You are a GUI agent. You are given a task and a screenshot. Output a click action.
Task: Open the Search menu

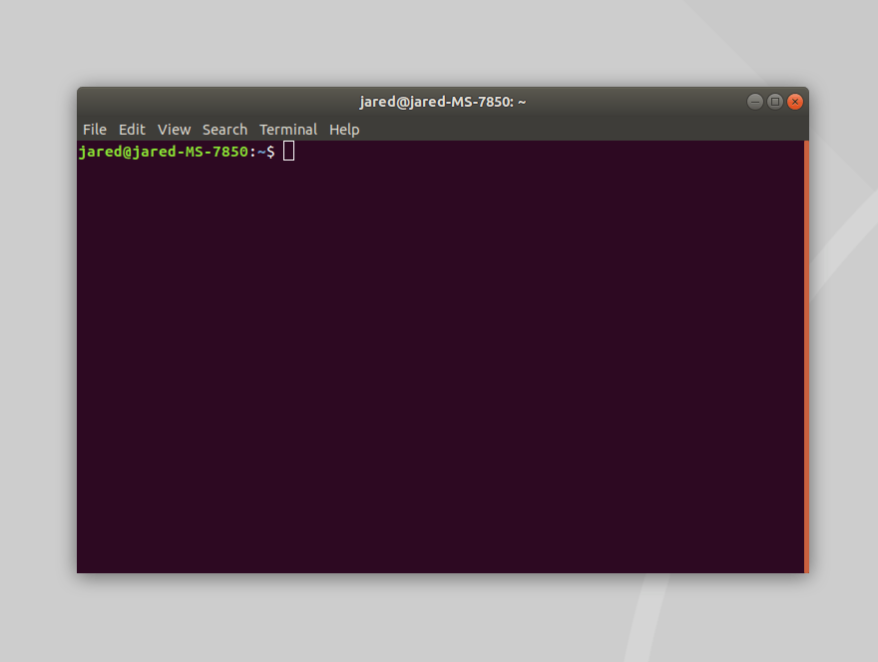coord(224,130)
